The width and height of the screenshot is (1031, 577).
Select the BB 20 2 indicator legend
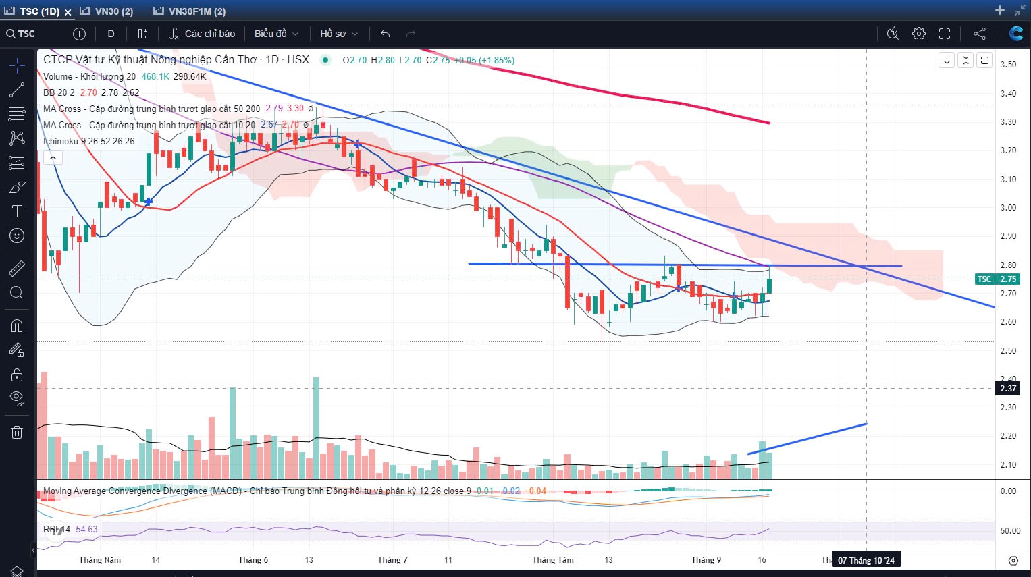tap(59, 92)
